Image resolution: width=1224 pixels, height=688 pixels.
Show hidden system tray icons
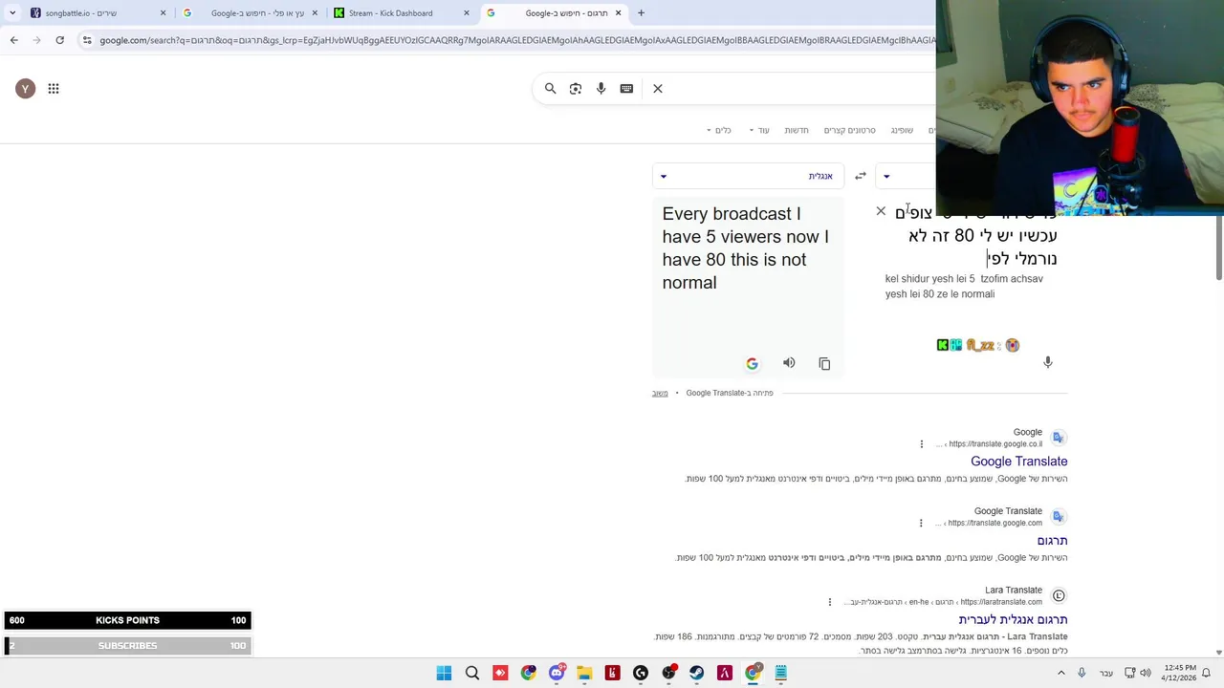pyautogui.click(x=1060, y=673)
